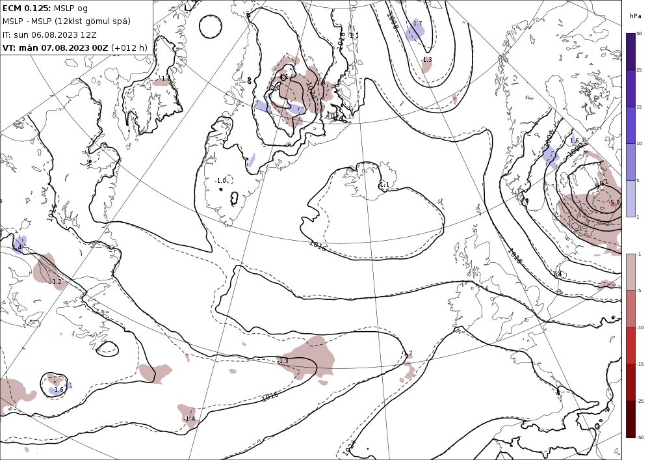Click the 'hPa' unit label above the legend
This screenshot has height=460, width=650.
click(x=635, y=16)
